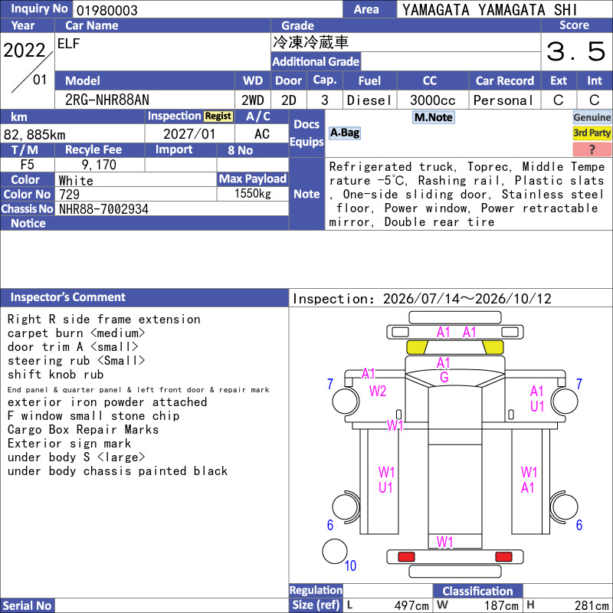The height and width of the screenshot is (613, 613).
Task: Click the transmission value F5
Action: point(28,165)
